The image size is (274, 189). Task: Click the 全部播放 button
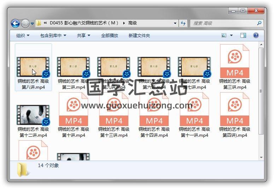(x=110, y=36)
